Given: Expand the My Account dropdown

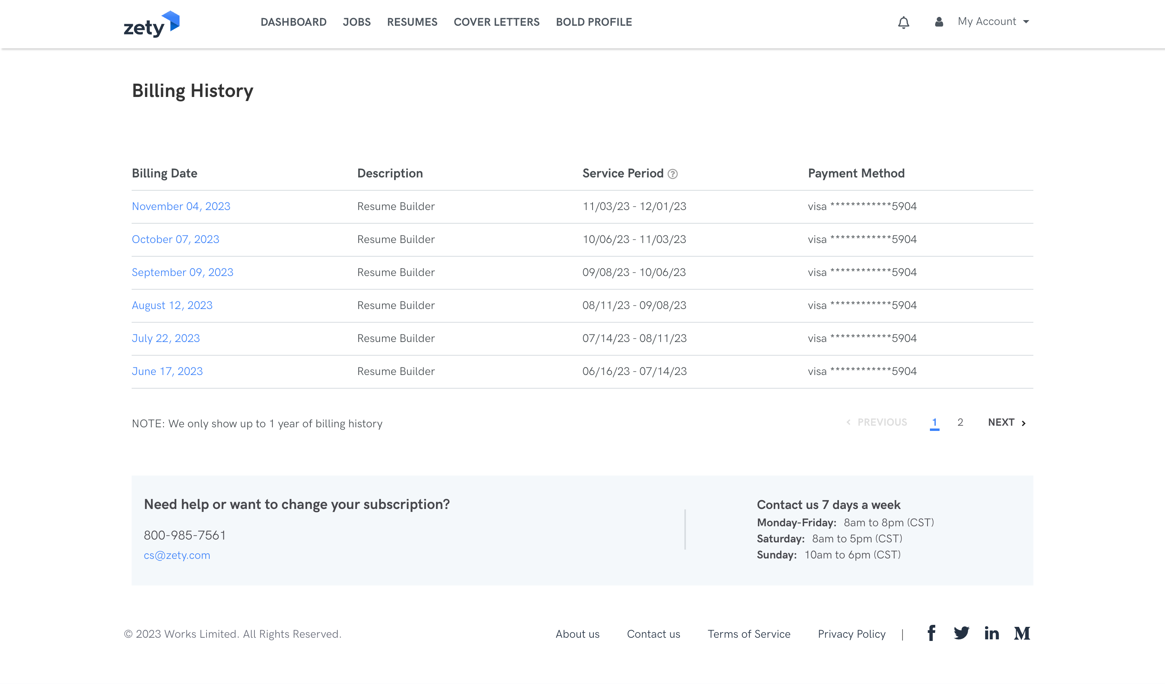Looking at the screenshot, I should point(993,22).
